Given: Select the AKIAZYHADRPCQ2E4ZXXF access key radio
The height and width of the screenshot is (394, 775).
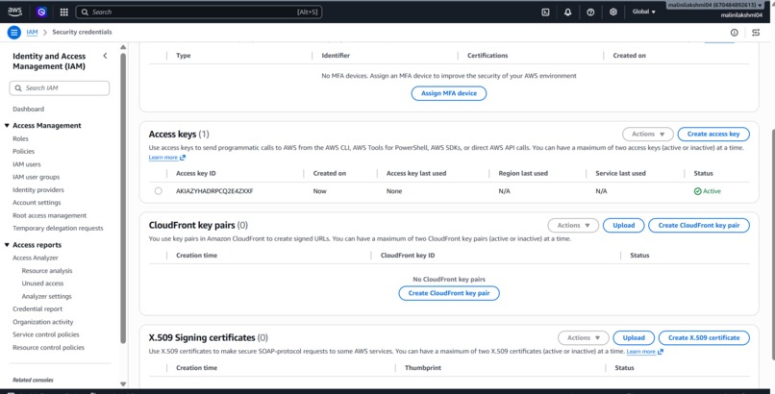Looking at the screenshot, I should (x=158, y=191).
